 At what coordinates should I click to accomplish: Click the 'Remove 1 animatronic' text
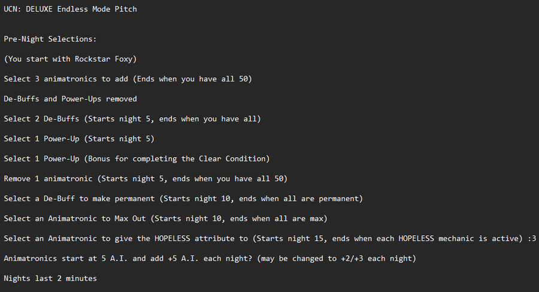coord(48,178)
